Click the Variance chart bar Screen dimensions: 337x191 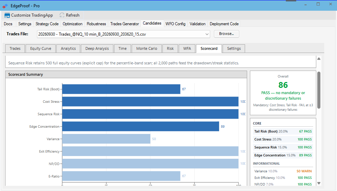106,139
